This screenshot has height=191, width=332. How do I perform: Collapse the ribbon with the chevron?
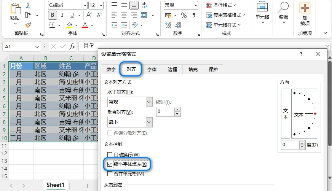(x=325, y=33)
